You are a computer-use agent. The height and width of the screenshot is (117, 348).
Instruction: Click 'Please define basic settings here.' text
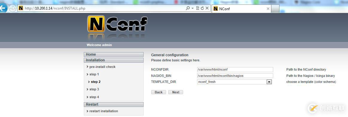(x=176, y=60)
